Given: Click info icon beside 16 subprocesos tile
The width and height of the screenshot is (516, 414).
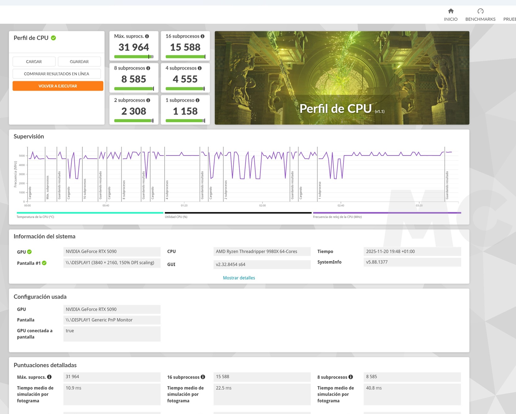Looking at the screenshot, I should pyautogui.click(x=203, y=36).
